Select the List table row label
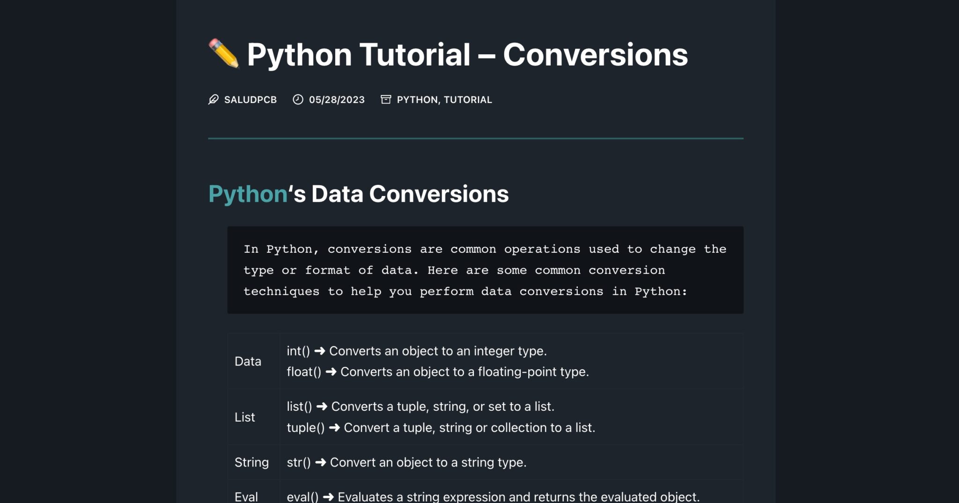The image size is (959, 503). tap(244, 417)
